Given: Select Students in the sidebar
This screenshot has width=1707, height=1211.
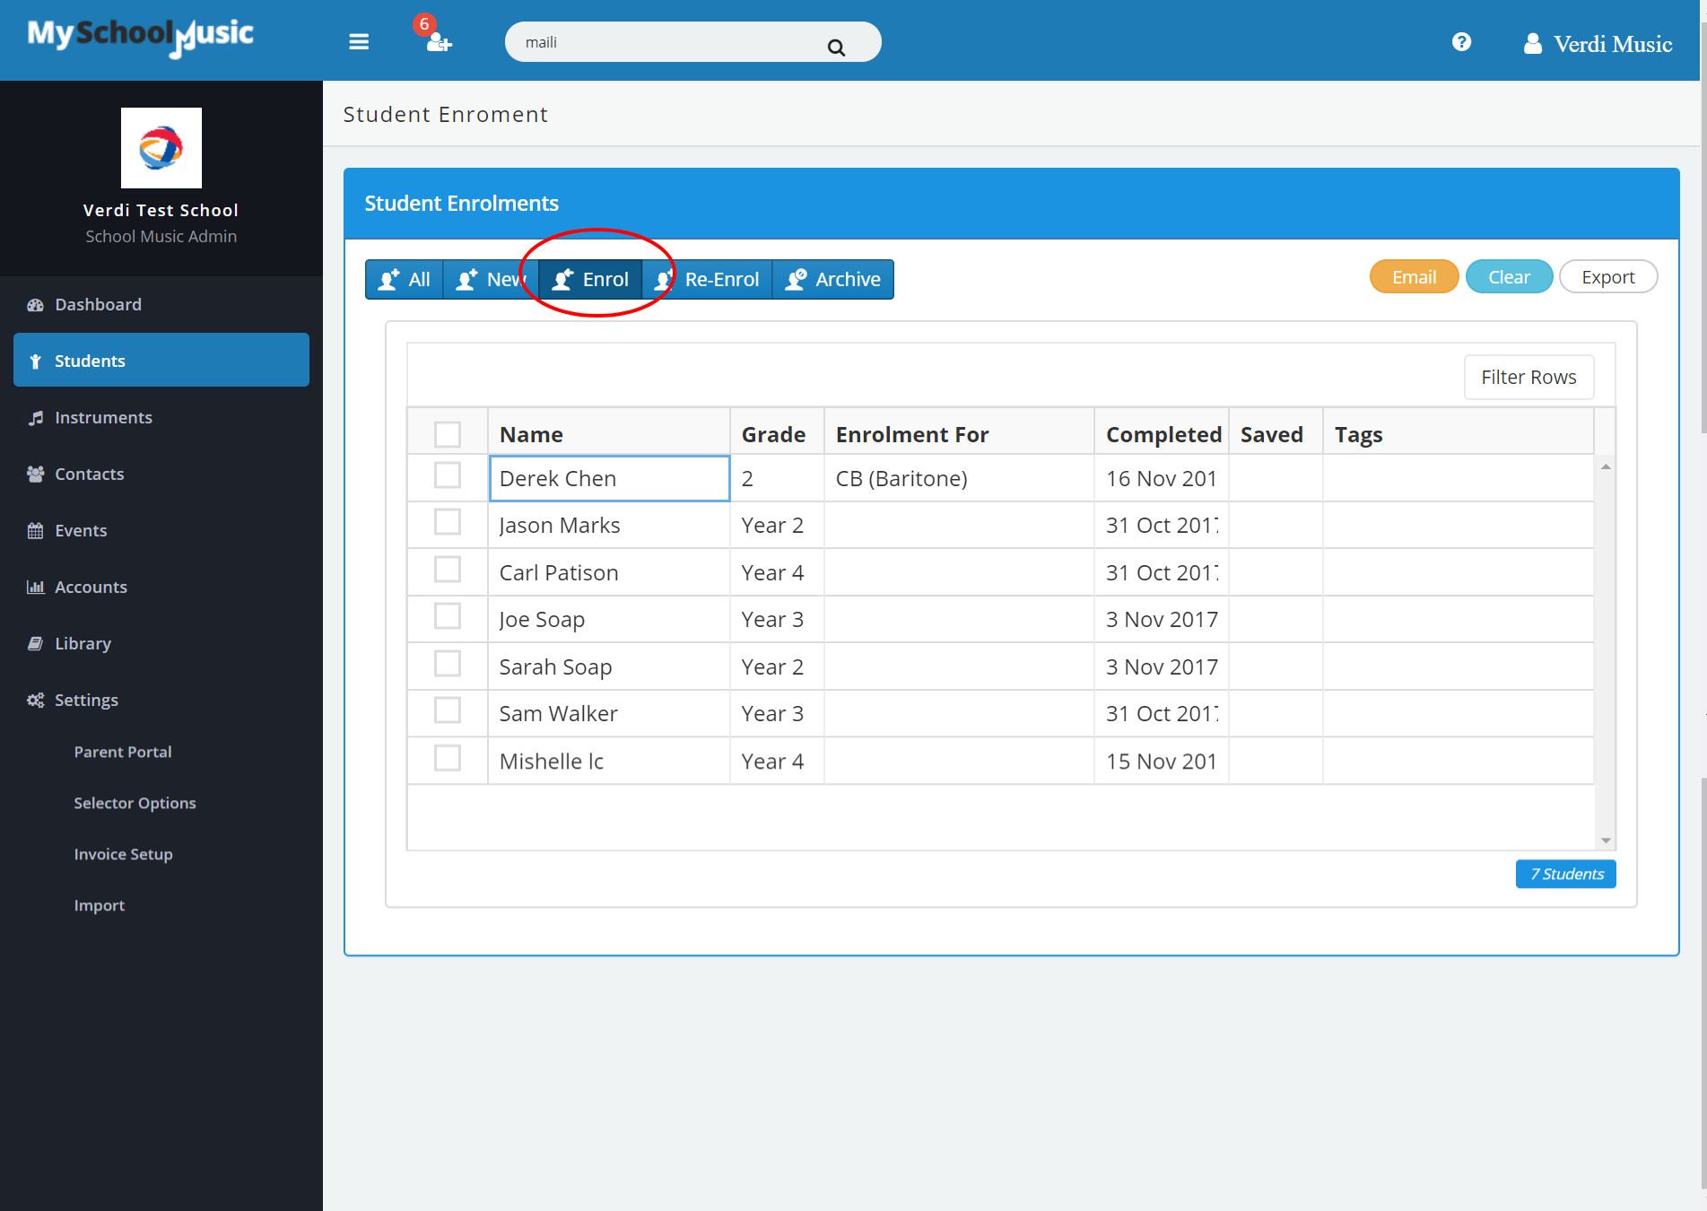Looking at the screenshot, I should [161, 361].
